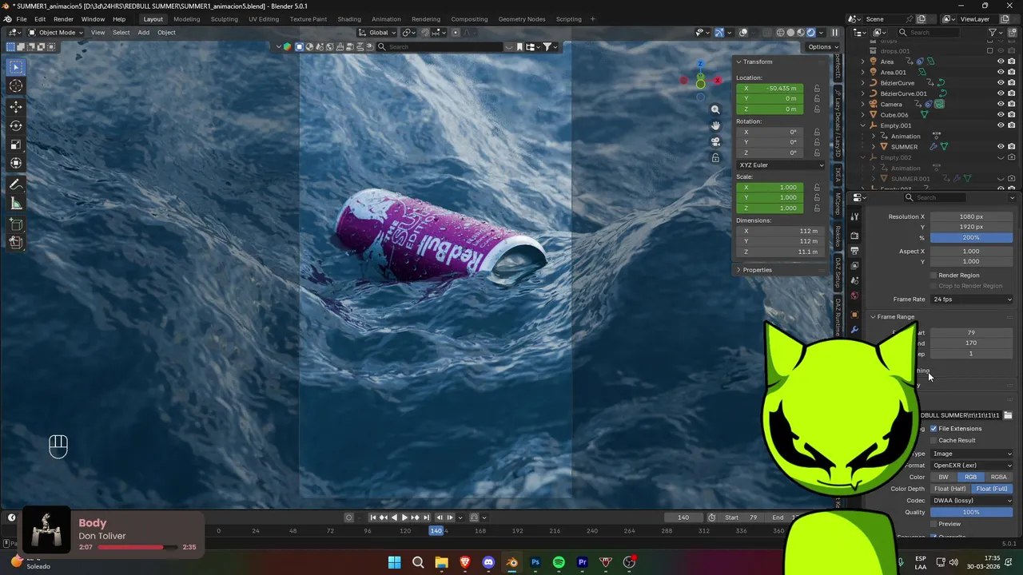Open the Tool properties tab icon
The width and height of the screenshot is (1023, 575).
tap(854, 216)
